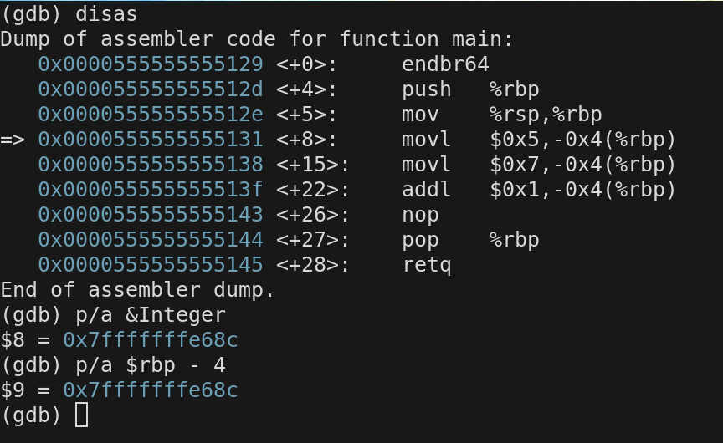This screenshot has height=443, width=723.
Task: Click address 0x0000555555555145 on retq line
Action: coord(151,265)
